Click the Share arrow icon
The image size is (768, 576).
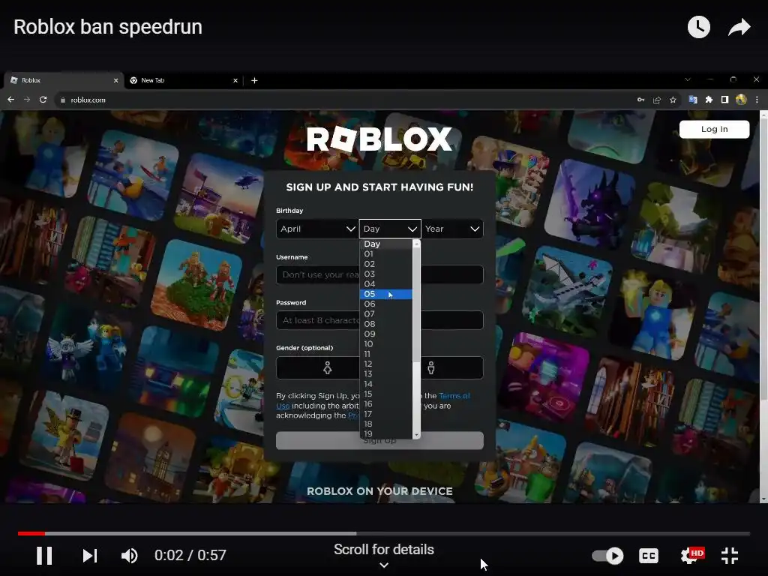739,27
